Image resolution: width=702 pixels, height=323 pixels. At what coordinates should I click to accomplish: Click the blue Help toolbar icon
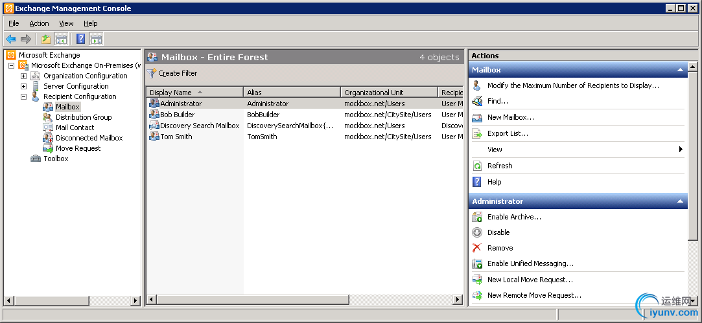[80, 39]
